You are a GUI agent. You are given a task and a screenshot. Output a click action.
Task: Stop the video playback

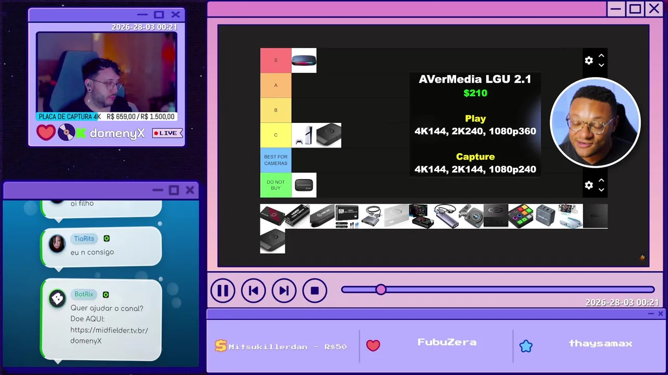point(315,291)
